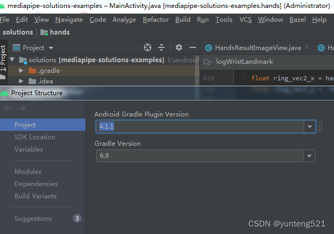The width and height of the screenshot is (334, 234).
Task: Click the .idea tree row label
Action: coord(46,81)
